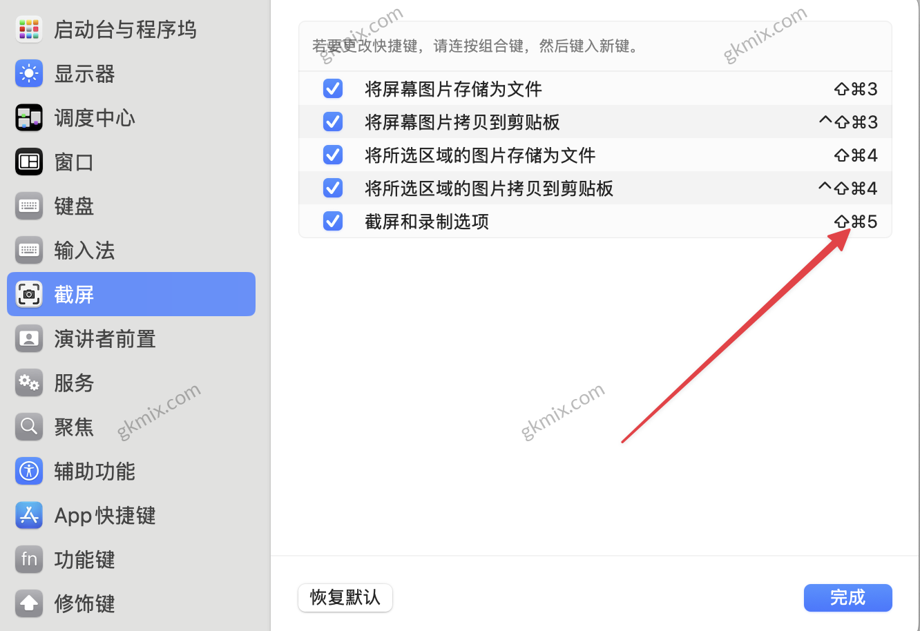
Task: Open 辅助功能 category label
Action: click(x=95, y=472)
